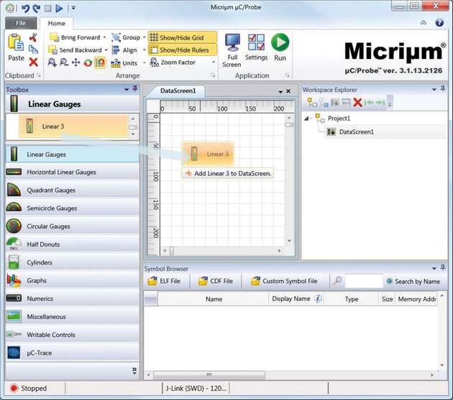
Task: Click the Display Name info icon
Action: tap(318, 299)
